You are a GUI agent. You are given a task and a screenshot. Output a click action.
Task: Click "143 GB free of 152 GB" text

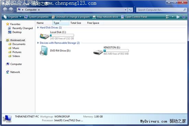tap(62, 38)
